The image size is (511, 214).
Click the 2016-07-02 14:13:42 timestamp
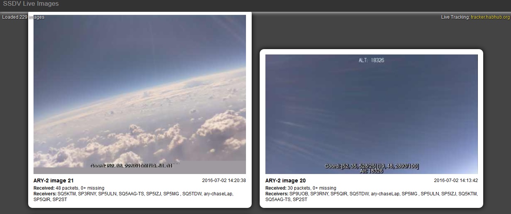point(456,180)
